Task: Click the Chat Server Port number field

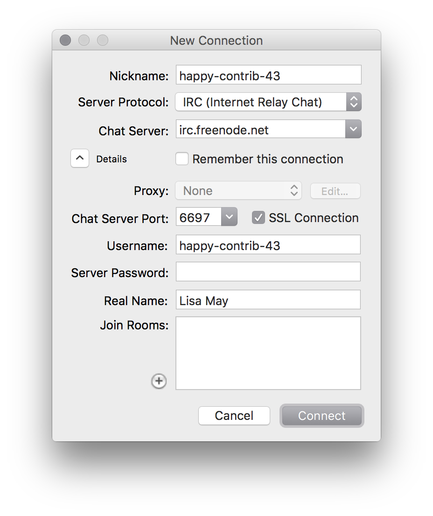Action: [198, 217]
